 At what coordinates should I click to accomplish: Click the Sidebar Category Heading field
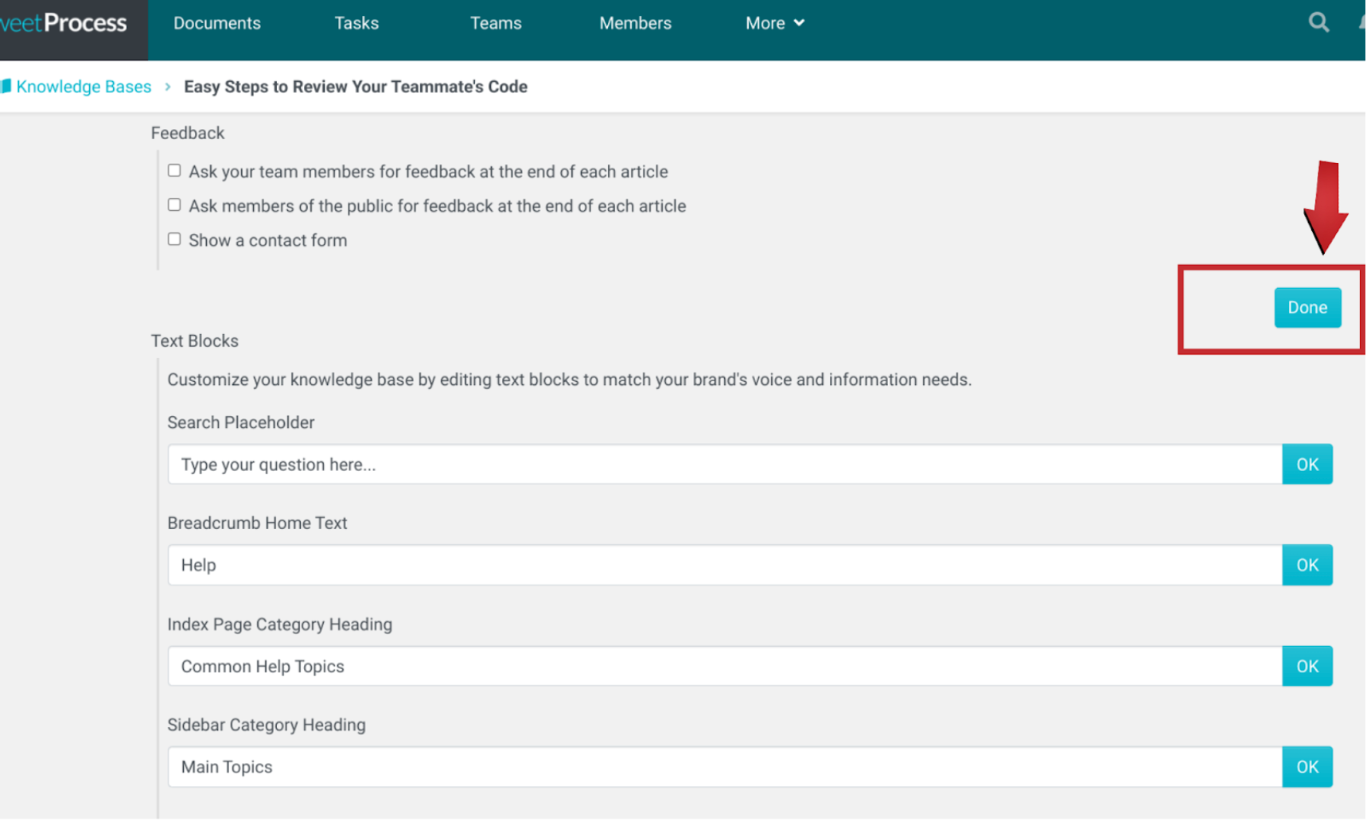[x=725, y=767]
